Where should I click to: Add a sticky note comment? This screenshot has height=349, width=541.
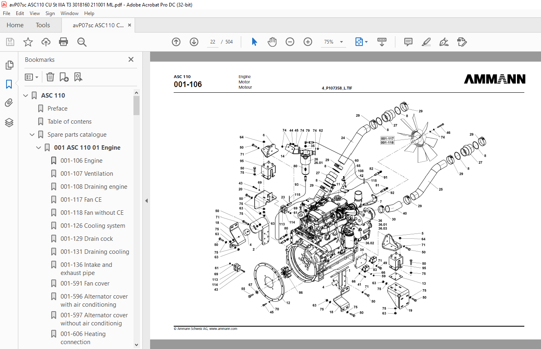click(x=408, y=42)
